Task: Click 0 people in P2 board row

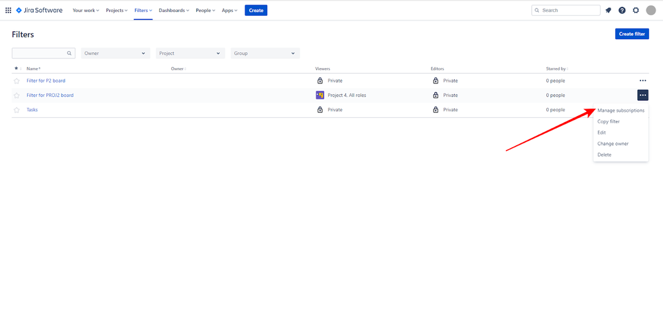Action: (x=555, y=81)
